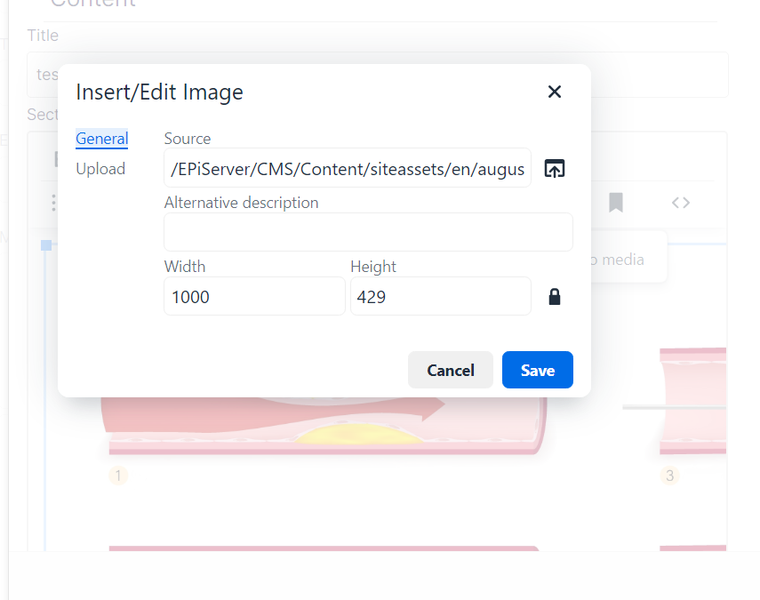Save the image settings
This screenshot has height=600, width=760.
(x=537, y=370)
